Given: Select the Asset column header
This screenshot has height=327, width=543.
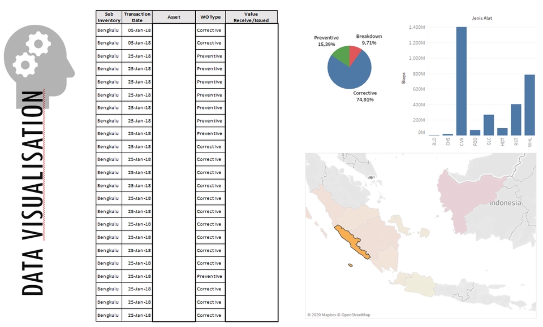Looking at the screenshot, I should click(174, 17).
